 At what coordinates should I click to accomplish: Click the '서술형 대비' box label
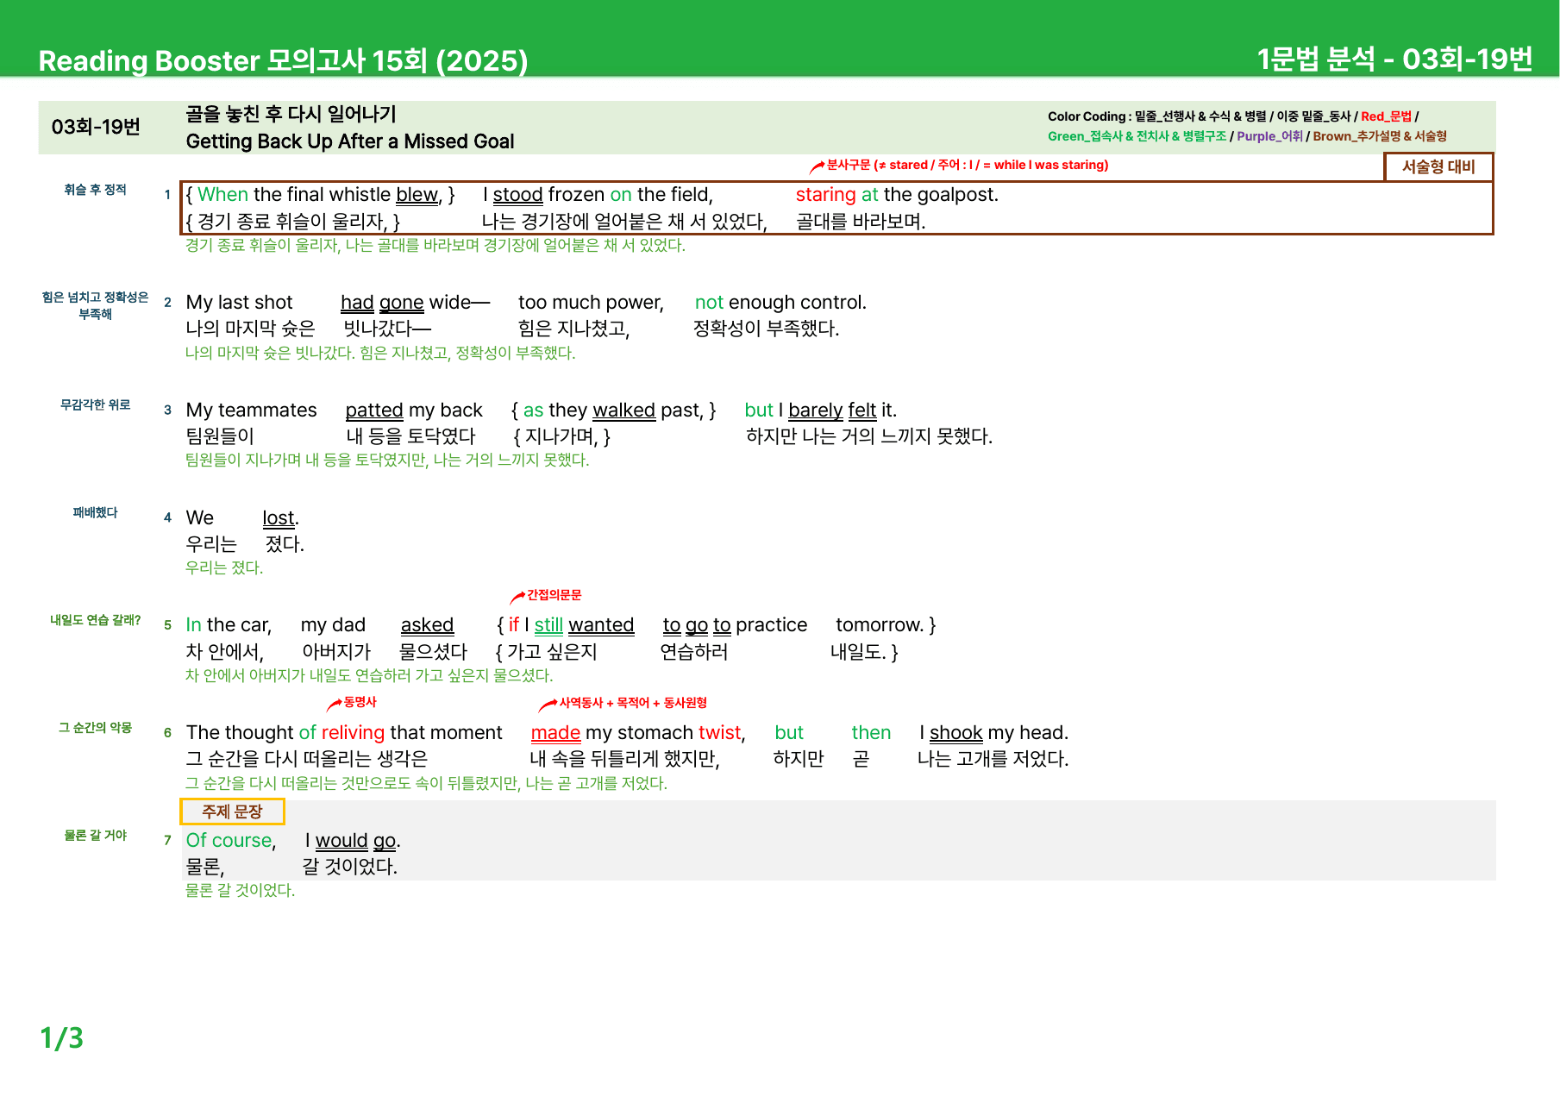1438,166
